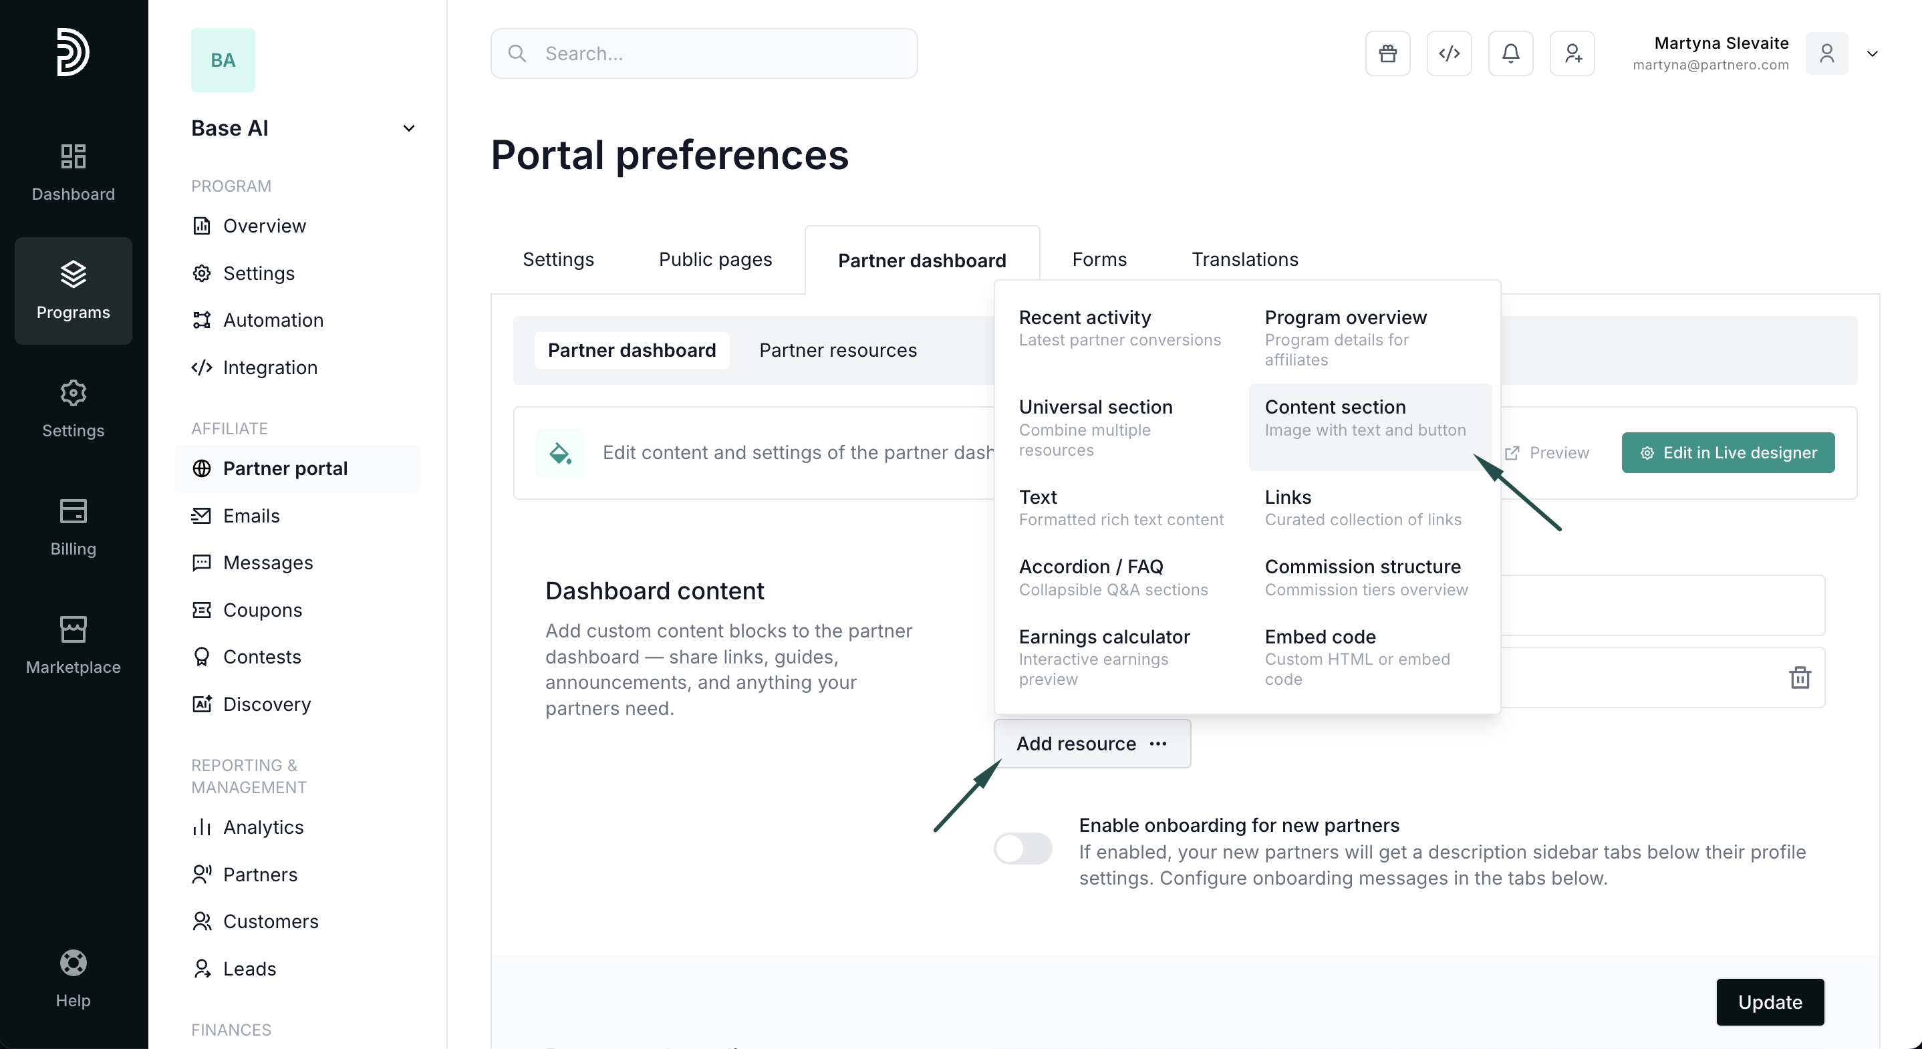The width and height of the screenshot is (1922, 1049).
Task: Click Edit in Live designer button
Action: pyautogui.click(x=1728, y=453)
